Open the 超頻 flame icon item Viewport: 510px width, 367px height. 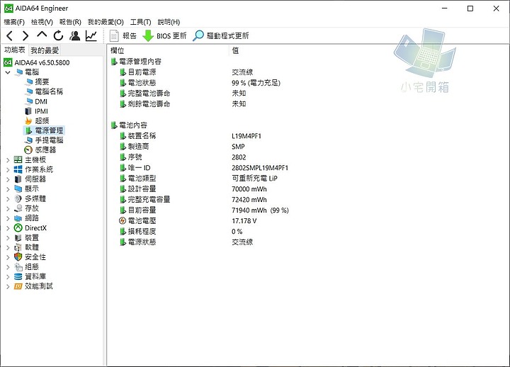coord(28,120)
